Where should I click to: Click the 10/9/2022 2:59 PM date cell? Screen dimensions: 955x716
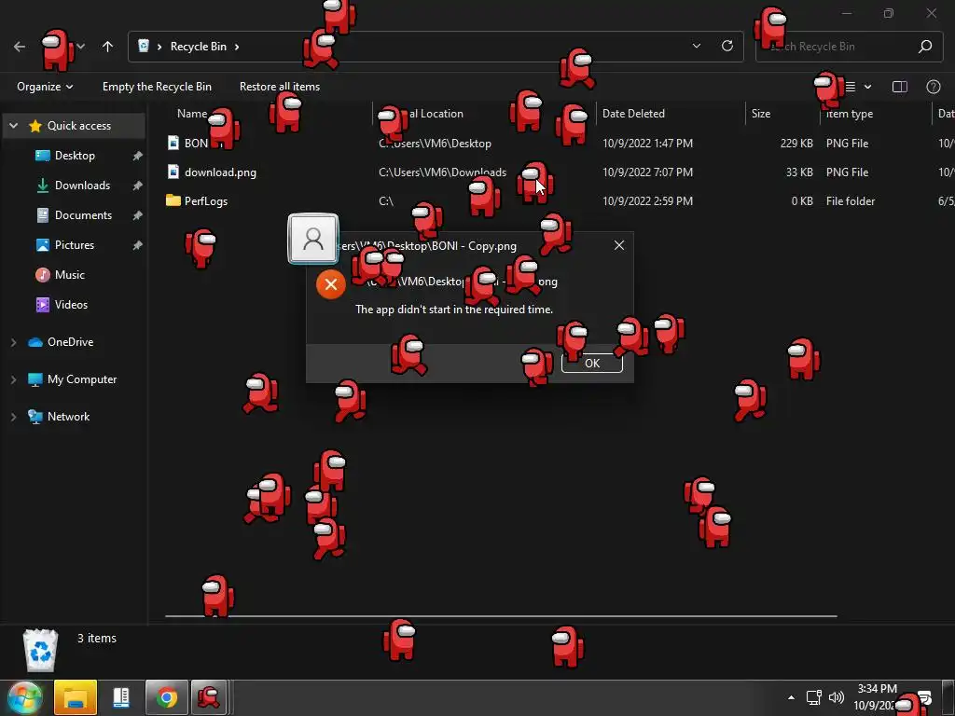pos(647,201)
